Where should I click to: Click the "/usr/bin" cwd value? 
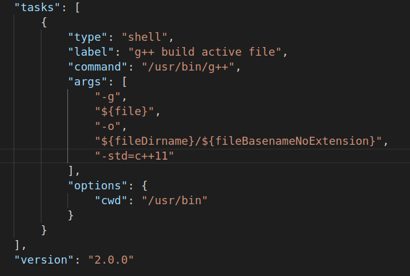tap(174, 201)
